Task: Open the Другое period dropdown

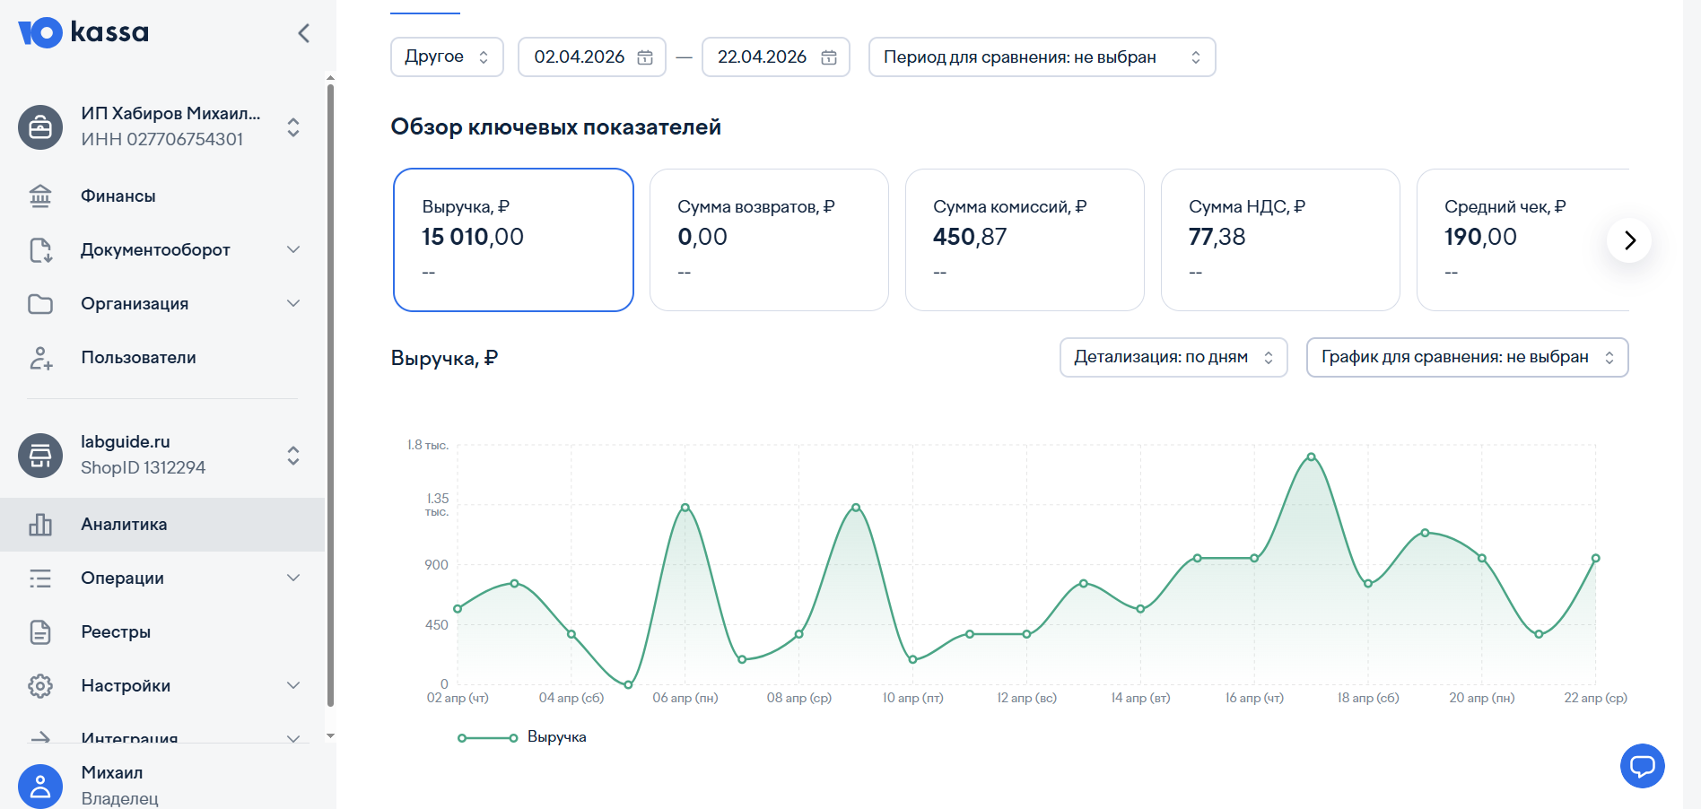Action: tap(447, 57)
